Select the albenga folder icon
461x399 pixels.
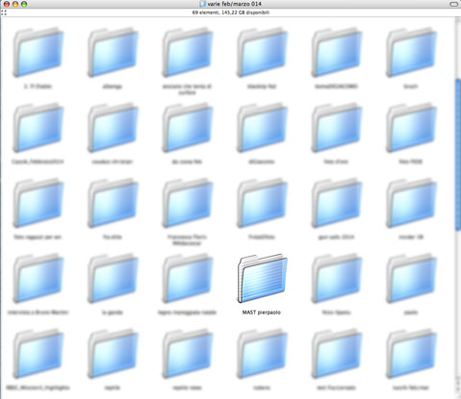113,52
